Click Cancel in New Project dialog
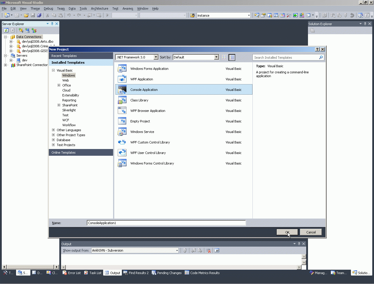This screenshot has height=284, width=374. tap(311, 232)
